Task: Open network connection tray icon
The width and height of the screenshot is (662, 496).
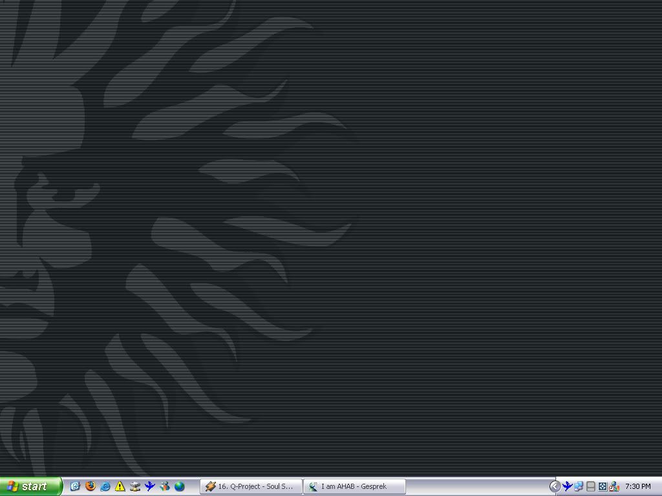Action: (579, 486)
